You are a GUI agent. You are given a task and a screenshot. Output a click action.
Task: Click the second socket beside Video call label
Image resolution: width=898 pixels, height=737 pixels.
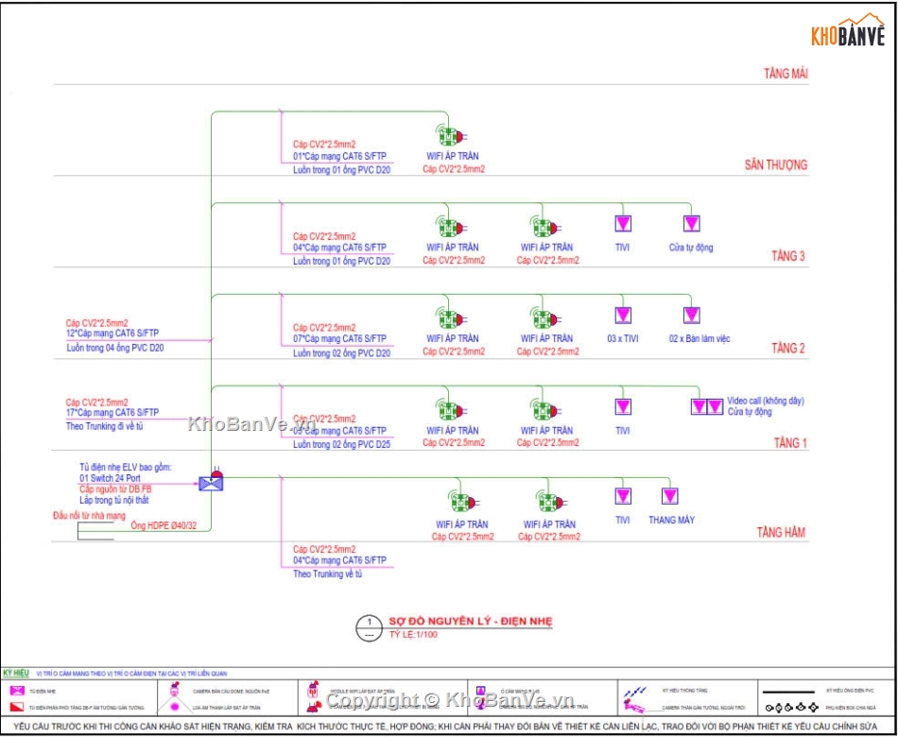716,406
